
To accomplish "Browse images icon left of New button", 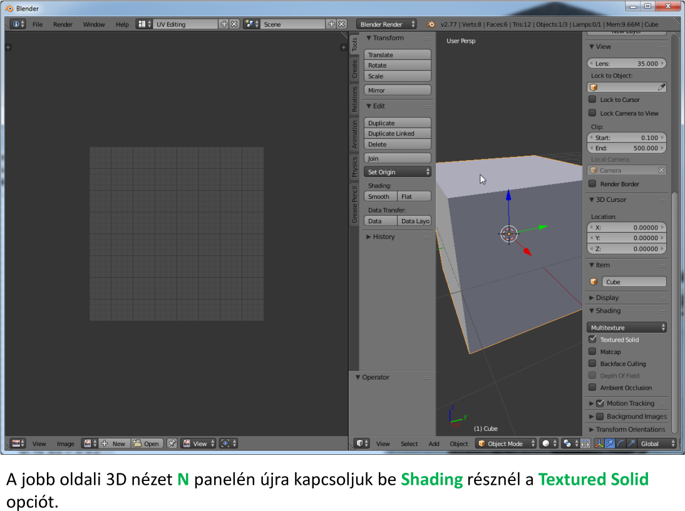I will (x=90, y=443).
